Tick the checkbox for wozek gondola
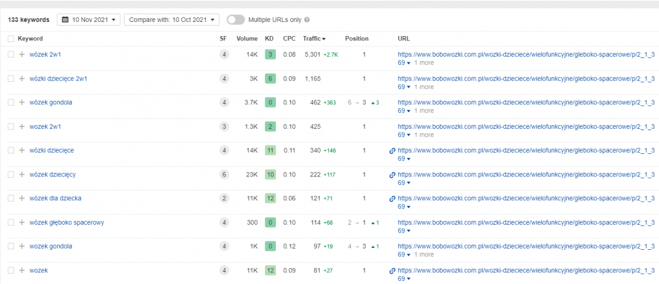 point(11,247)
